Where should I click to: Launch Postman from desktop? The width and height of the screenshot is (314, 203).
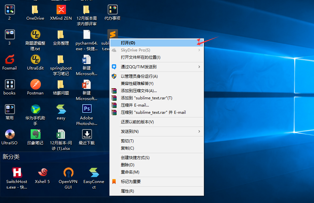(x=36, y=84)
